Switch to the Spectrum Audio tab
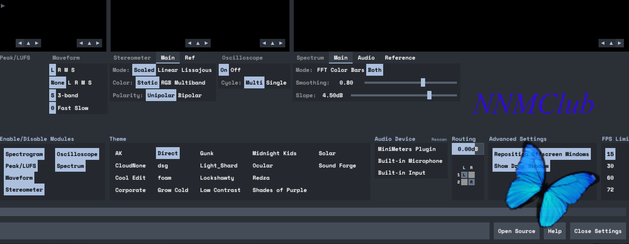 pyautogui.click(x=366, y=58)
